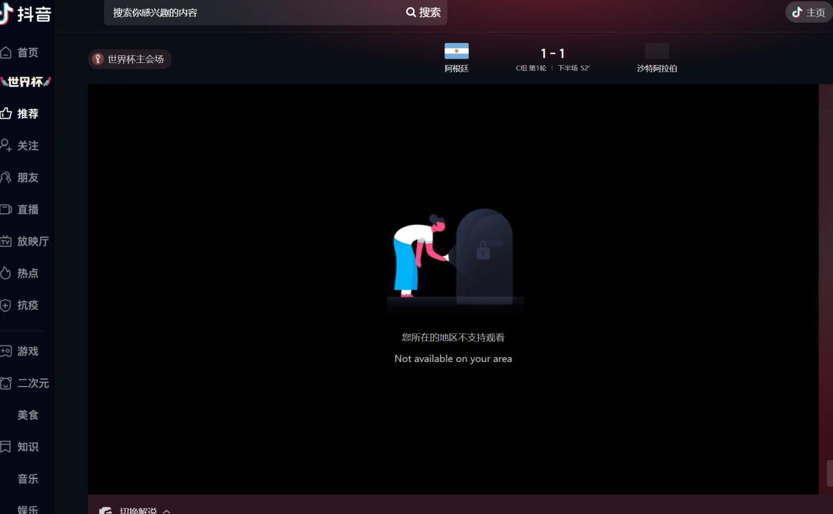Open 直播 live streams
This screenshot has width=833, height=514.
[21, 209]
